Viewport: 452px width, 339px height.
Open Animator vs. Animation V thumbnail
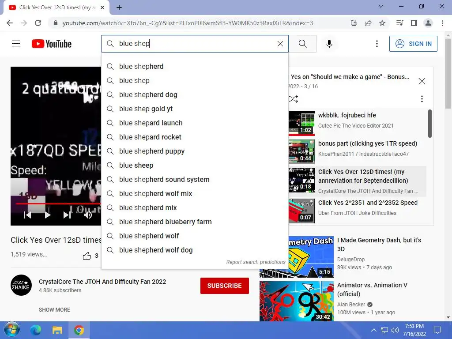[x=296, y=301]
